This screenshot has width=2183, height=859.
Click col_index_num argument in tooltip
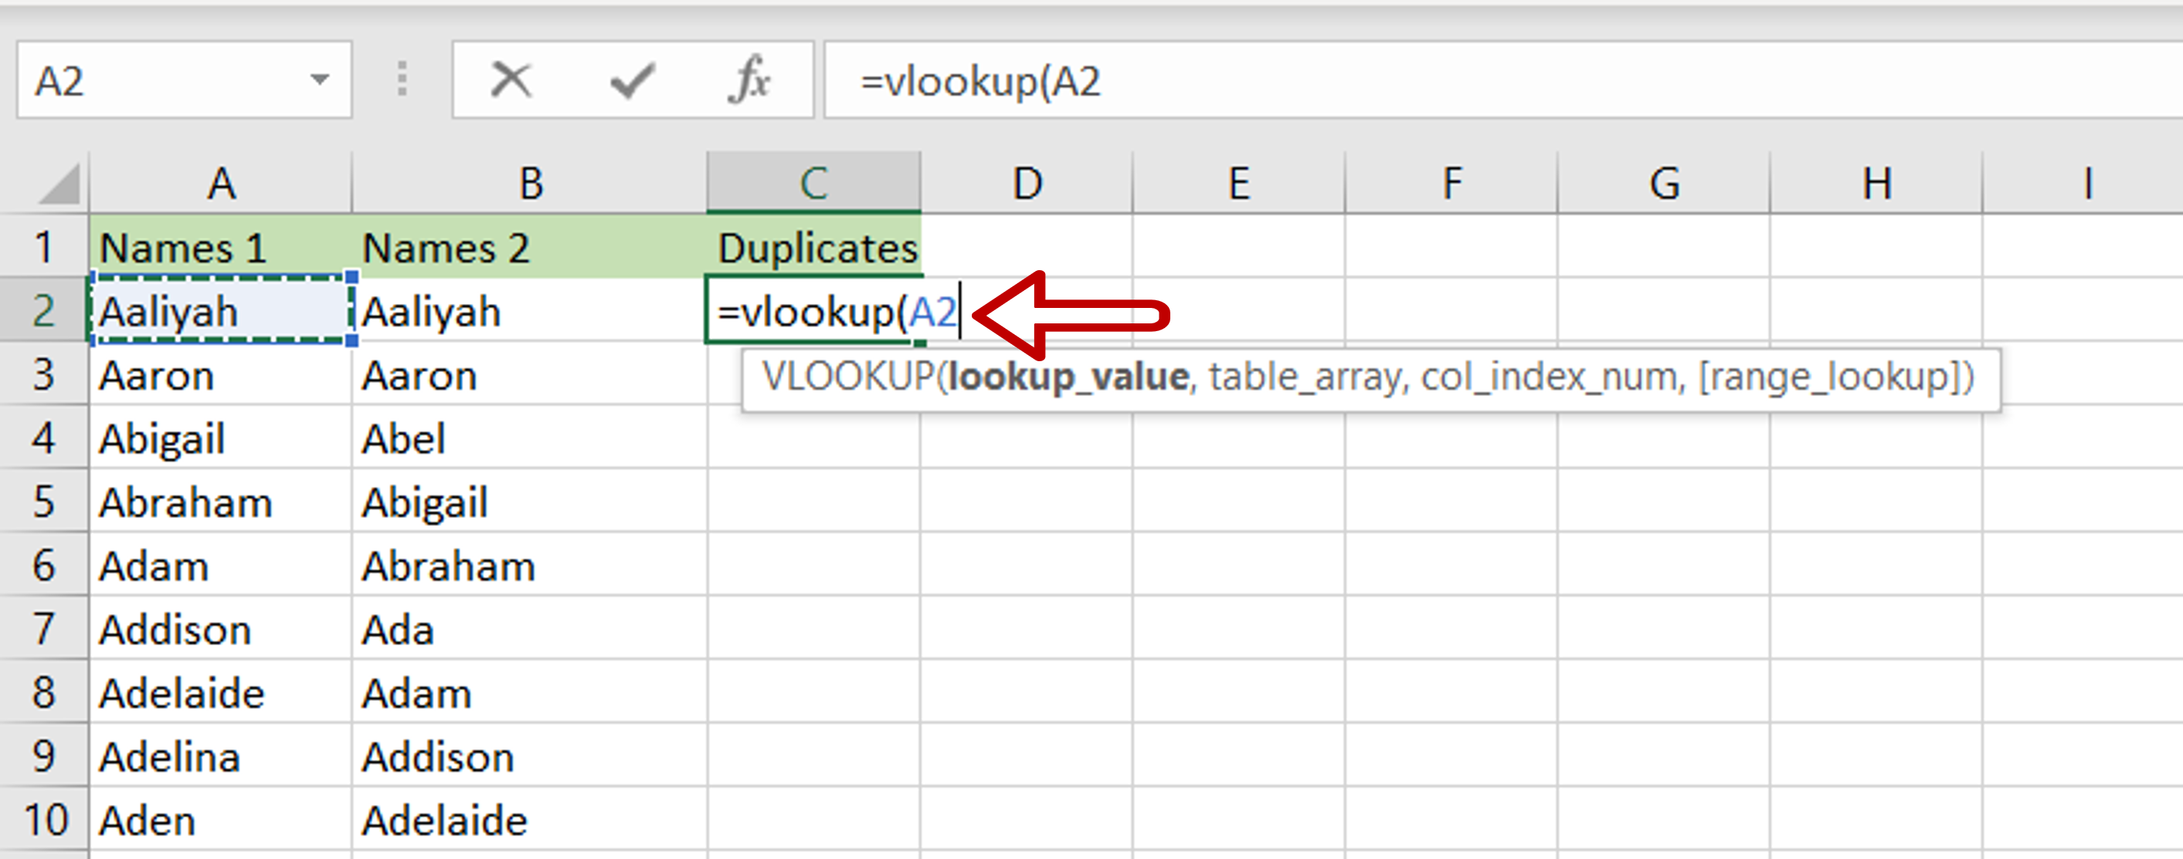(1550, 377)
